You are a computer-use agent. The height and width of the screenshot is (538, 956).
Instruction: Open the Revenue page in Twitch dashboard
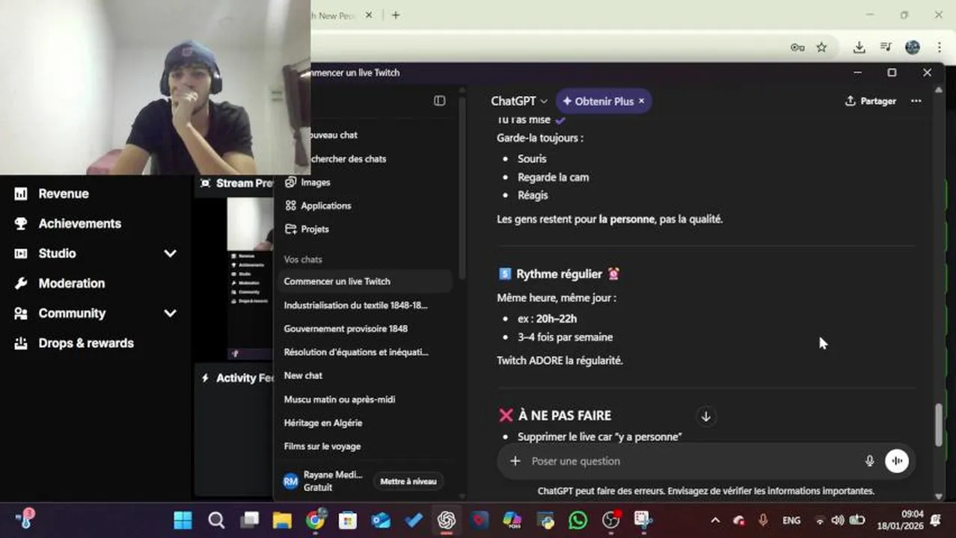(x=64, y=194)
